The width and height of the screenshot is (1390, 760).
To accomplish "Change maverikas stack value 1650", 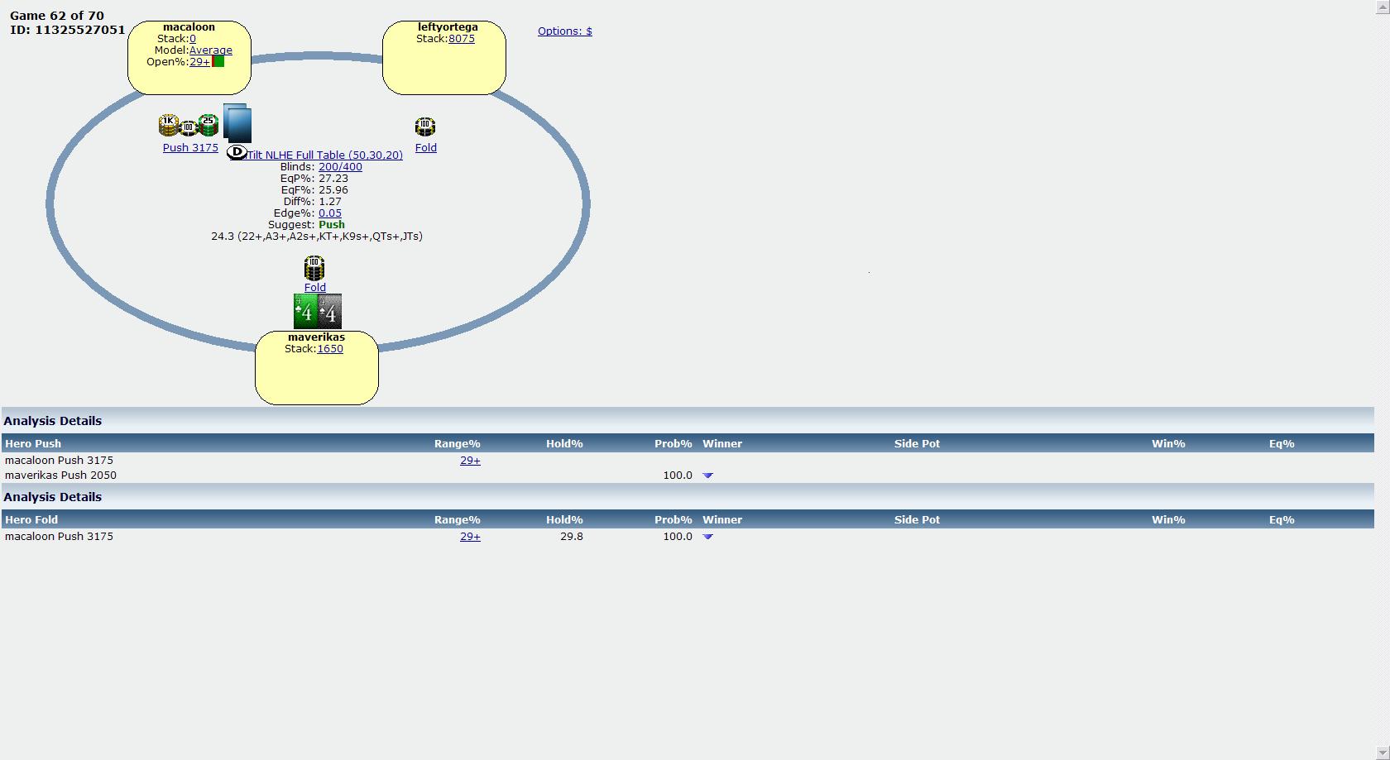I will [x=329, y=349].
